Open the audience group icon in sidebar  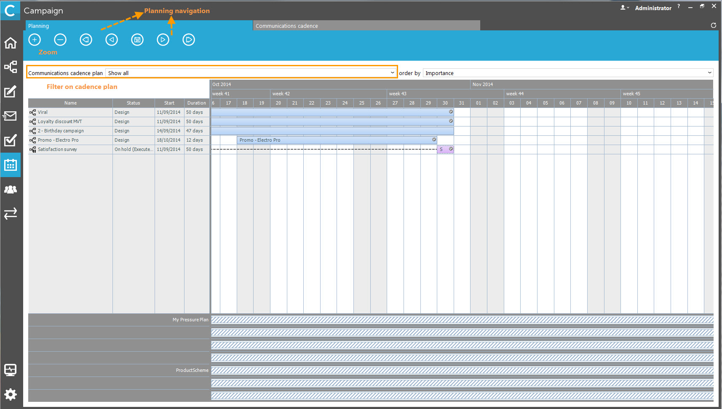(x=11, y=190)
